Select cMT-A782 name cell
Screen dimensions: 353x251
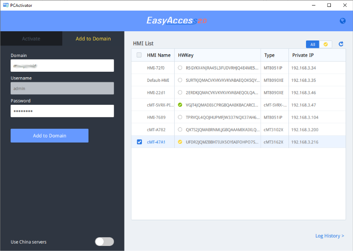pyautogui.click(x=156, y=130)
